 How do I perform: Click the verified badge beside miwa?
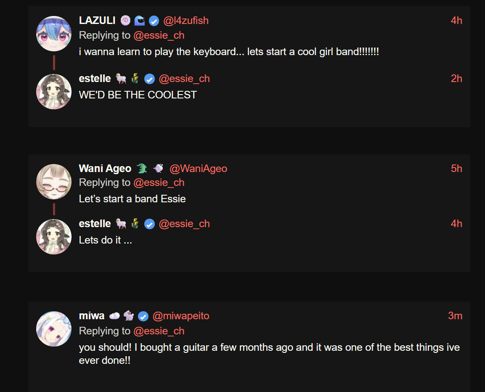pos(143,316)
